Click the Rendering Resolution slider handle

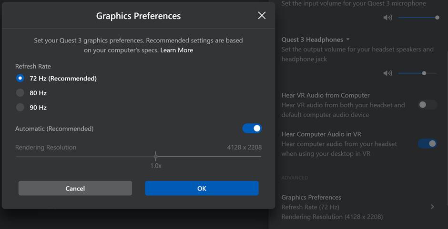coord(155,156)
